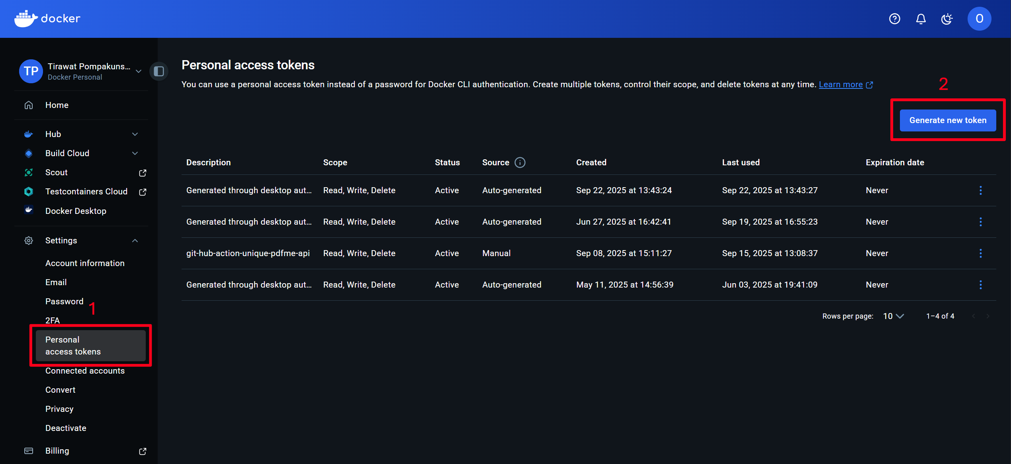Screen dimensions: 1011x464
Task: Open the notifications bell
Action: coord(921,19)
